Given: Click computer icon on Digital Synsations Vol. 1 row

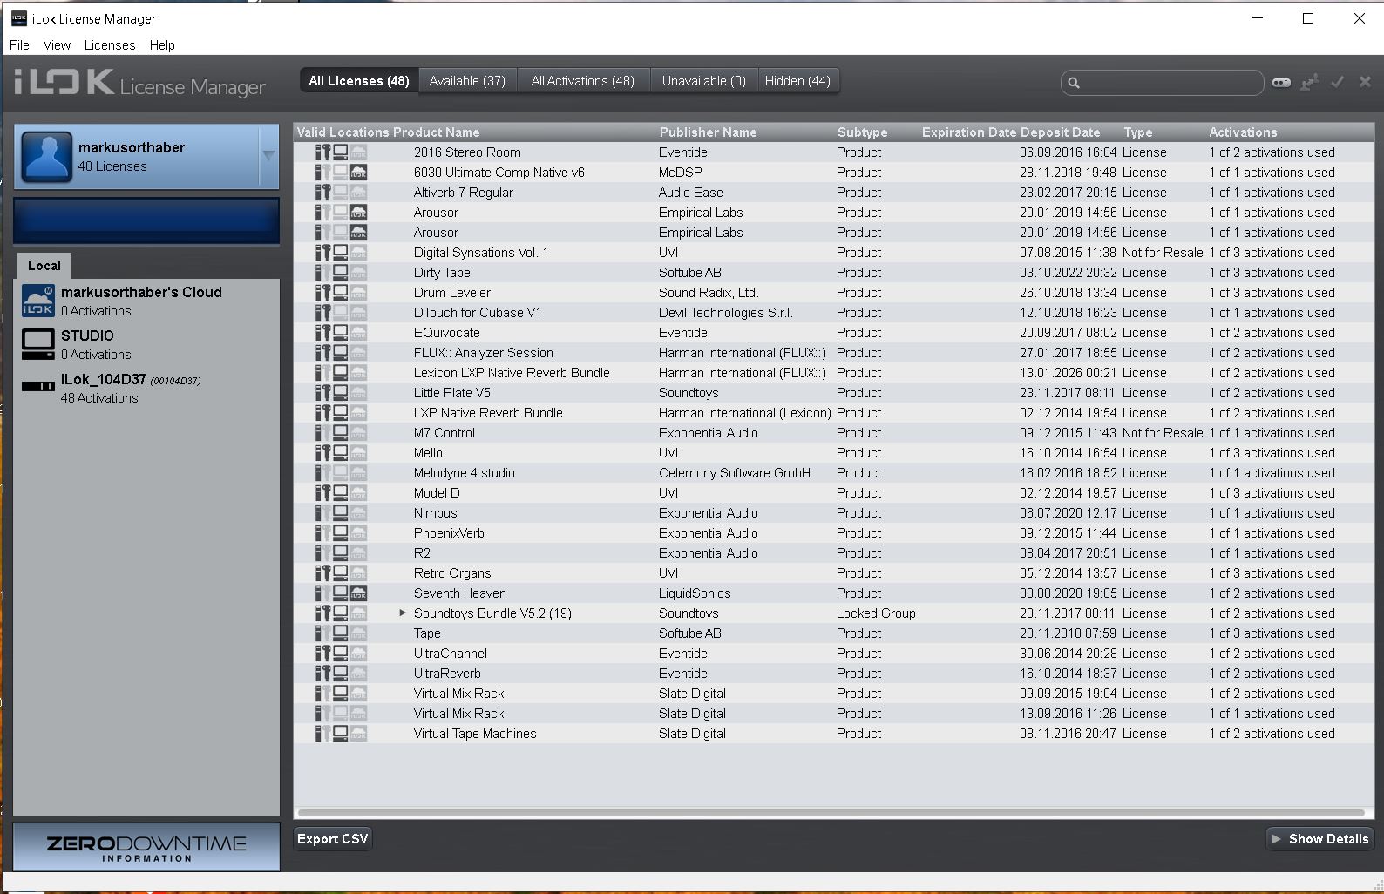Looking at the screenshot, I should pos(341,253).
